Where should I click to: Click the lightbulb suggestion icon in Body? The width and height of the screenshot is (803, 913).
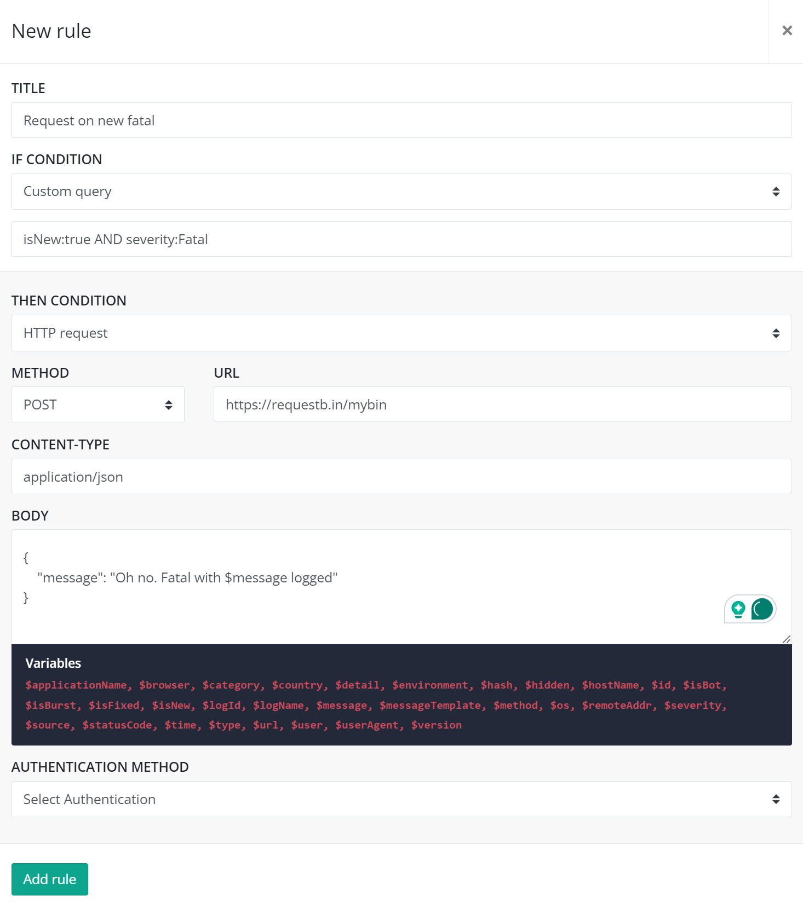point(738,609)
